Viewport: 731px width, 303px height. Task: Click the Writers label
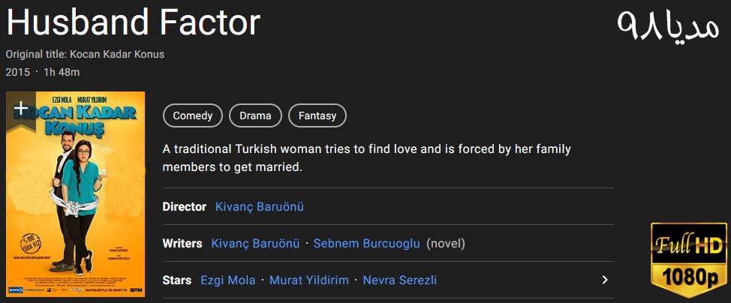point(182,244)
